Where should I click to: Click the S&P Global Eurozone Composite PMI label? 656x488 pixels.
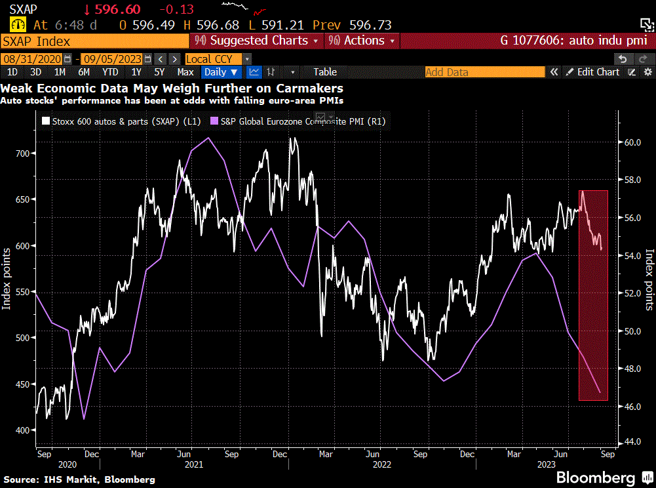303,121
